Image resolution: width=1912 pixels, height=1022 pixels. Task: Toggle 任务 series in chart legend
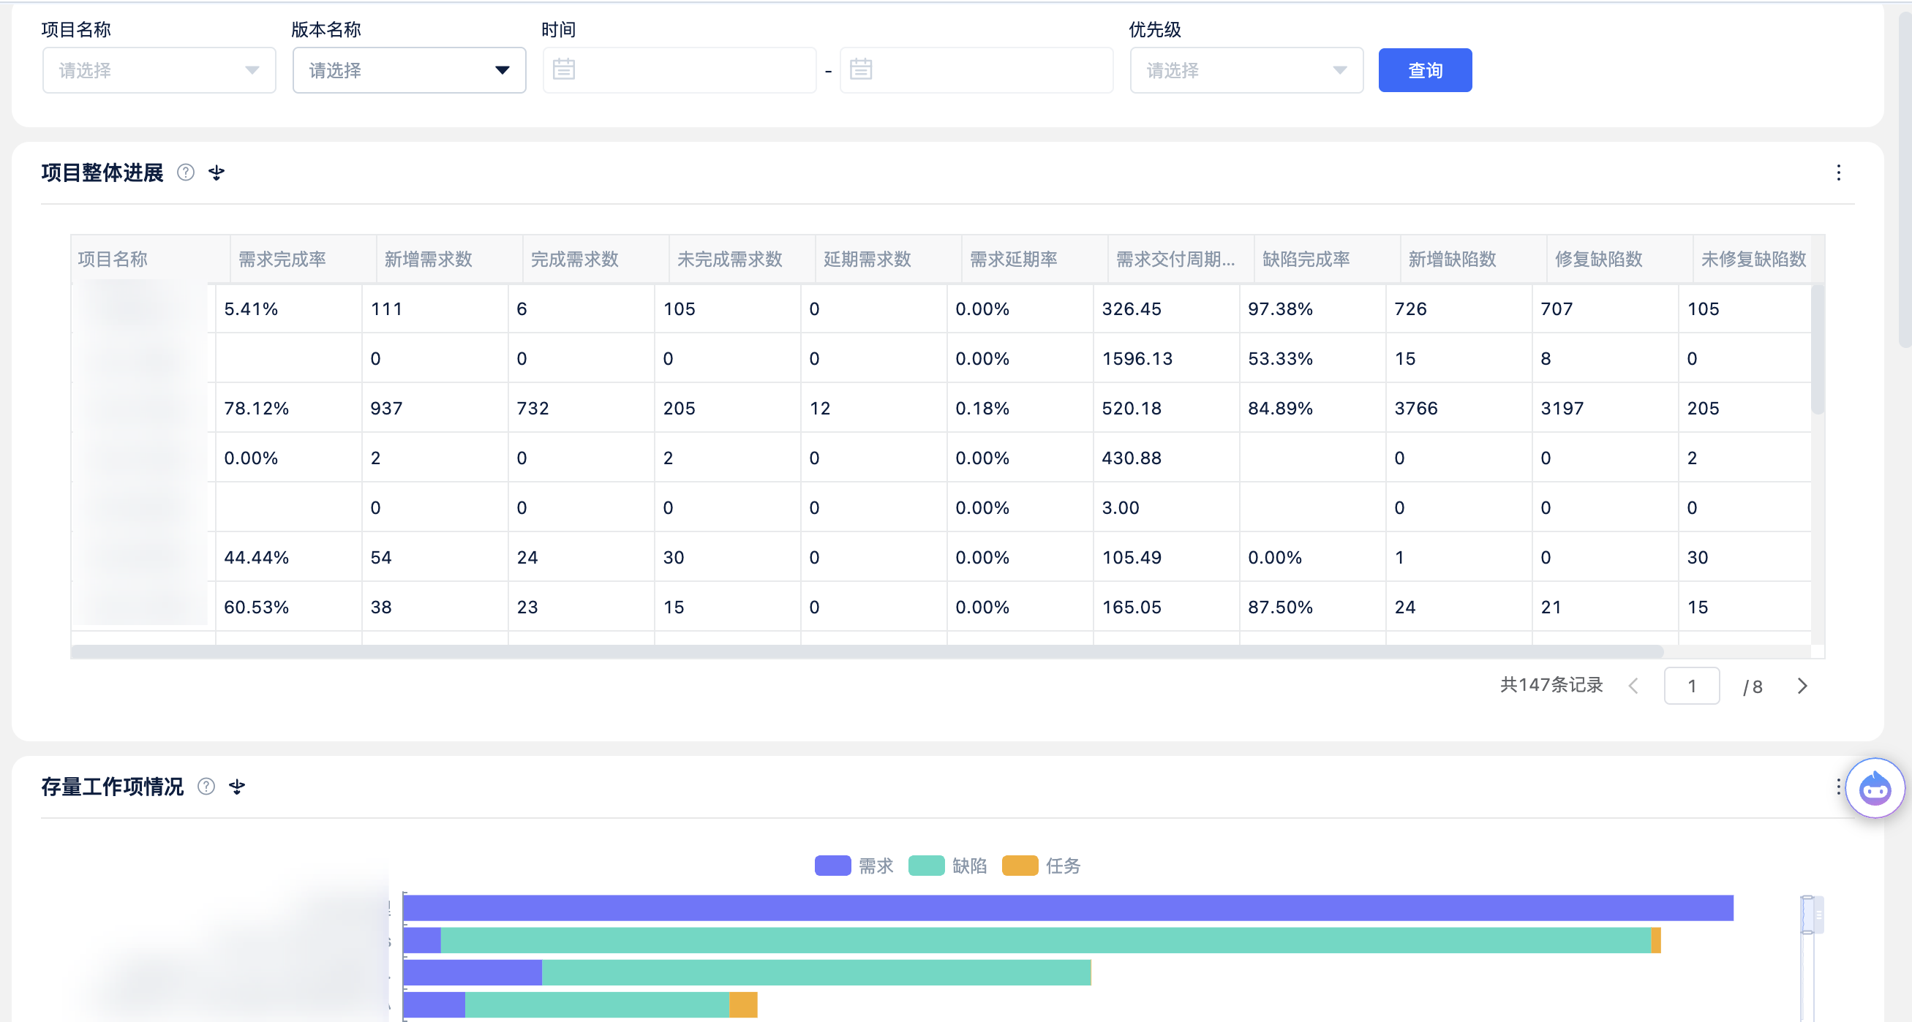1041,866
